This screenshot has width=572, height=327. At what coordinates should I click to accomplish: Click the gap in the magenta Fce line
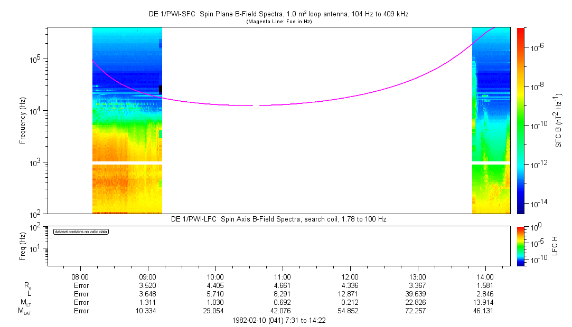click(256, 105)
